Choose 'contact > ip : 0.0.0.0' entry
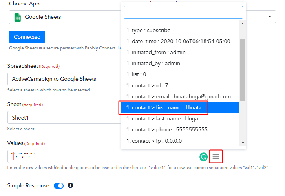Image resolution: width=285 pixels, height=196 pixels. click(180, 141)
